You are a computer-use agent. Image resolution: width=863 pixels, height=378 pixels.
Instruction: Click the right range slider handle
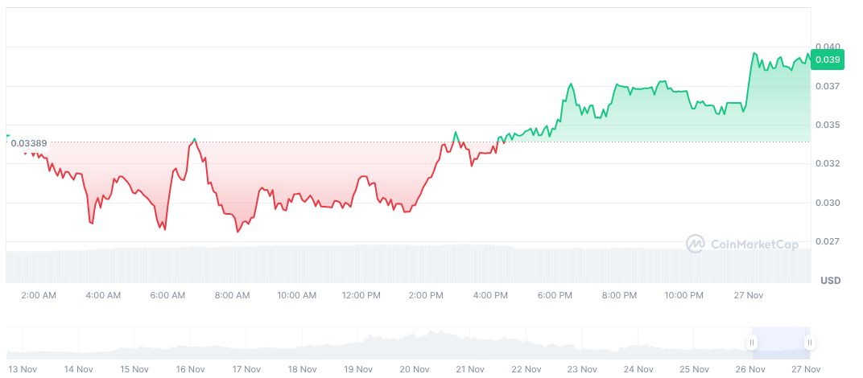pyautogui.click(x=809, y=343)
